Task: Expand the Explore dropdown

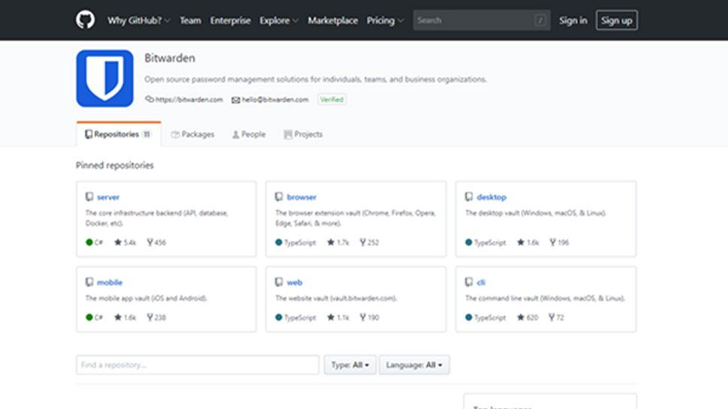Action: pyautogui.click(x=278, y=20)
